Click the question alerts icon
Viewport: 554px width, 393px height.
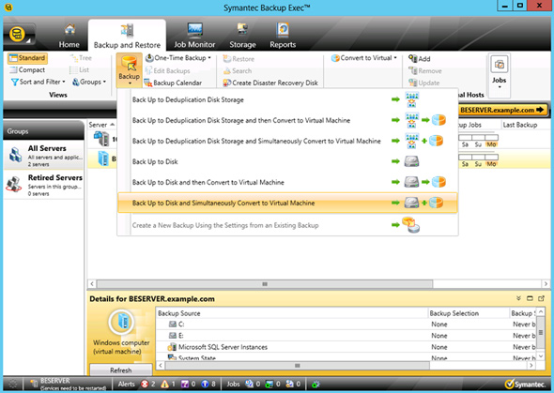pos(185,385)
